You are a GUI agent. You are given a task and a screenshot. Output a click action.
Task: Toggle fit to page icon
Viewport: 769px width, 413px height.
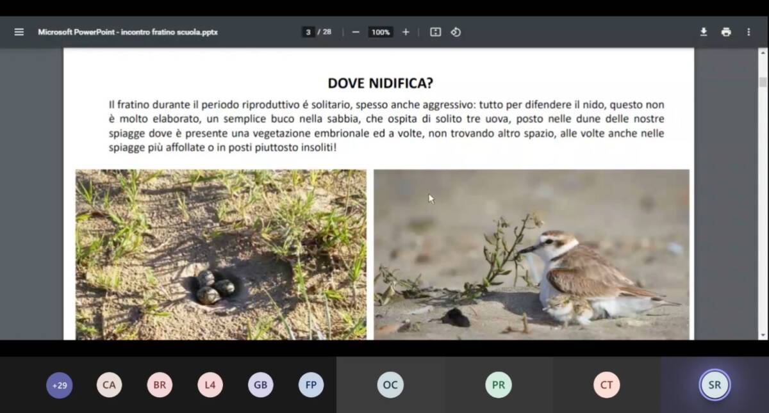click(436, 32)
